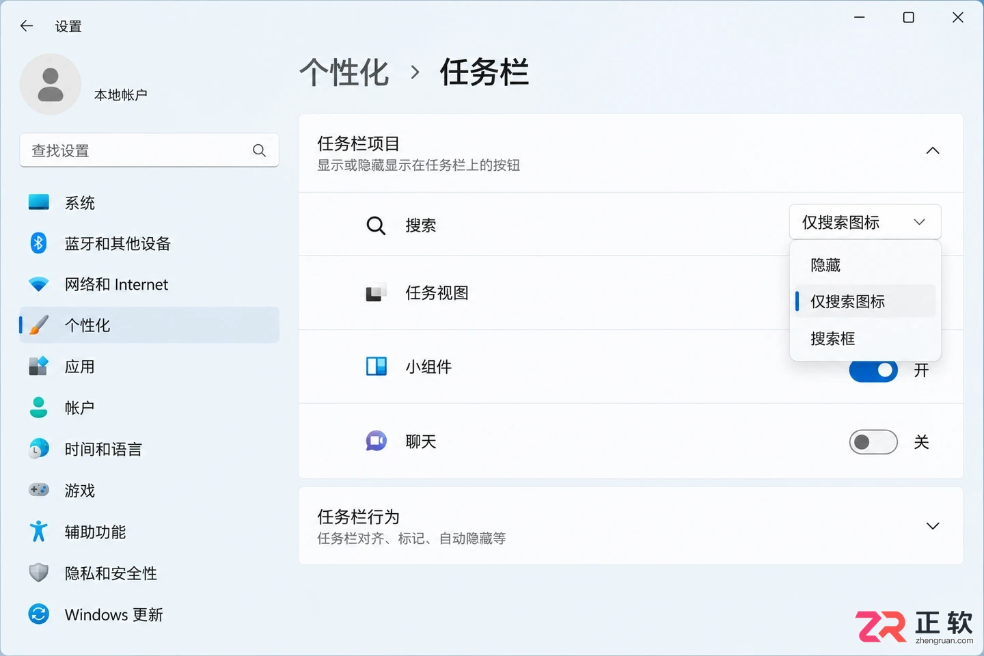Select 搜索框 in the search dropdown list
Image resolution: width=984 pixels, height=656 pixels.
point(865,338)
